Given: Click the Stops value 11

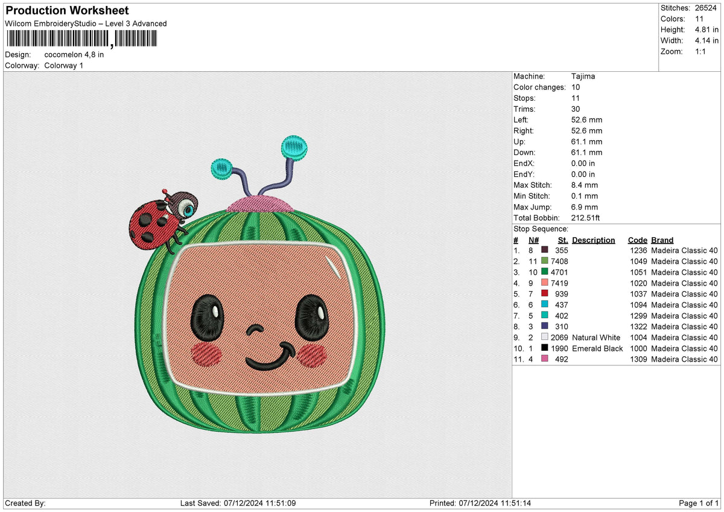Looking at the screenshot, I should coord(576,98).
